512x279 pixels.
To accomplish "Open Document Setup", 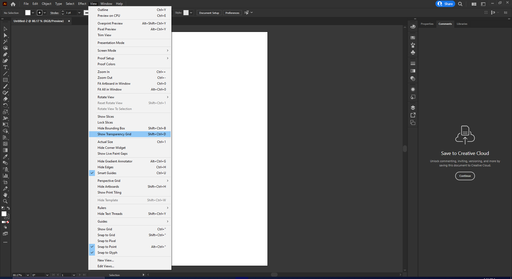I will pos(209,13).
